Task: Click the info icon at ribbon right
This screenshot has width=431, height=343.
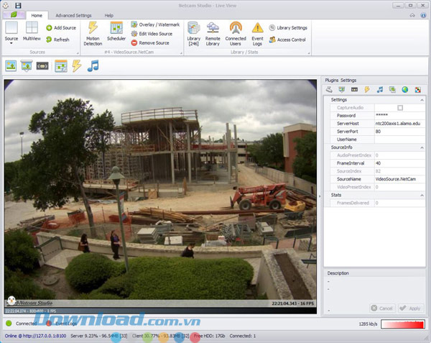Action: point(423,15)
